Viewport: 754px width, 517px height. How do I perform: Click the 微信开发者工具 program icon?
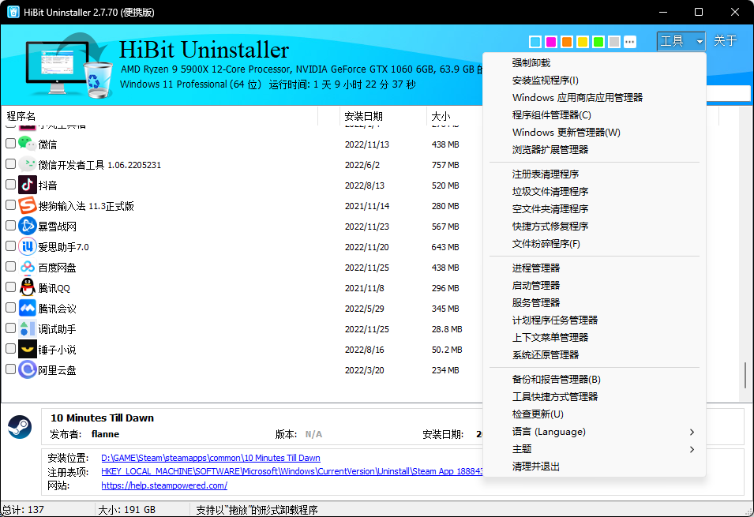point(27,164)
